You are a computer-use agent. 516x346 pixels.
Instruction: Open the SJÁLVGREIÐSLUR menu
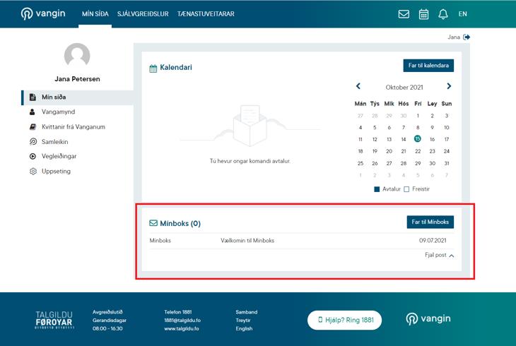pos(143,14)
